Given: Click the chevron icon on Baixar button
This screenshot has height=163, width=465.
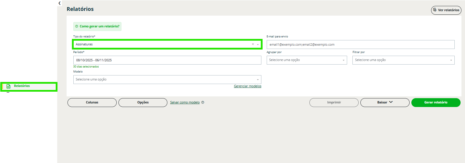Looking at the screenshot, I should tap(391, 102).
